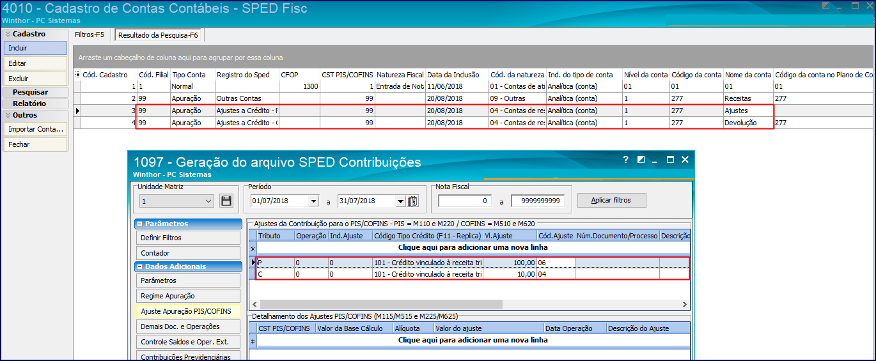Screen dimensions: 876x361
Task: Click the Alíquota column header
Action: point(412,328)
